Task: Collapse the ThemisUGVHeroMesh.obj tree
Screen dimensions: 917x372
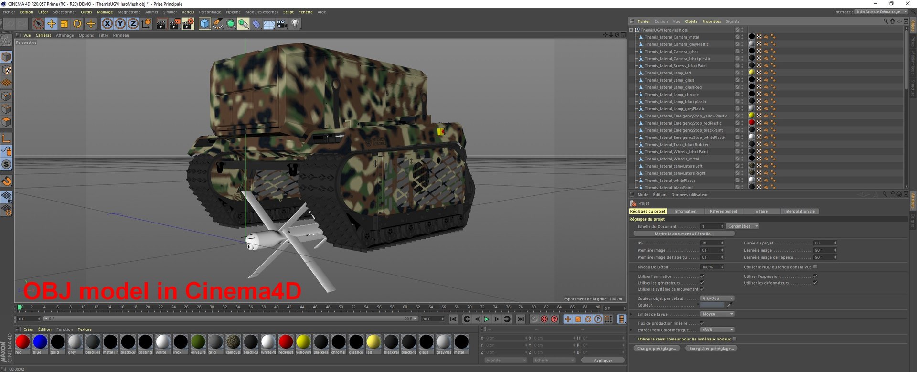Action: pos(631,30)
